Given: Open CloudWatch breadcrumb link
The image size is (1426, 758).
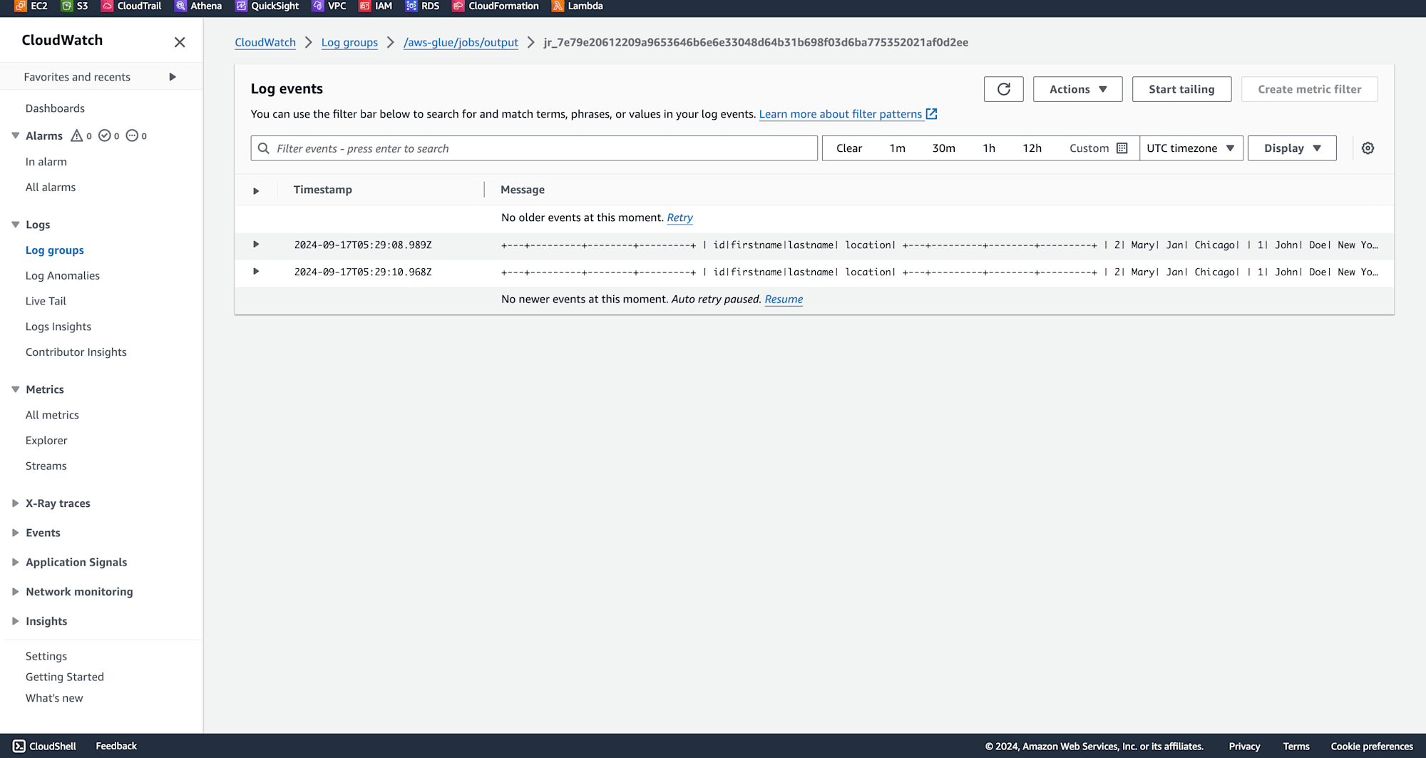Looking at the screenshot, I should 265,42.
